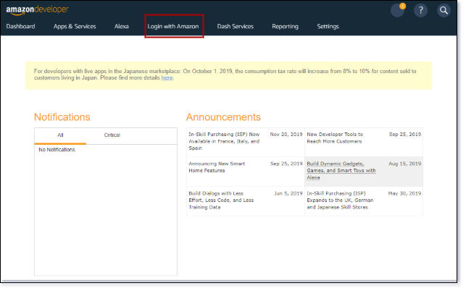Click the search magnifier icon
The width and height of the screenshot is (466, 291).
[x=444, y=10]
